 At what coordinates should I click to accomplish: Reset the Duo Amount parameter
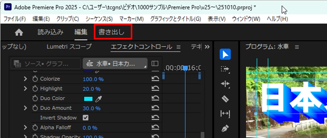coord(155,108)
